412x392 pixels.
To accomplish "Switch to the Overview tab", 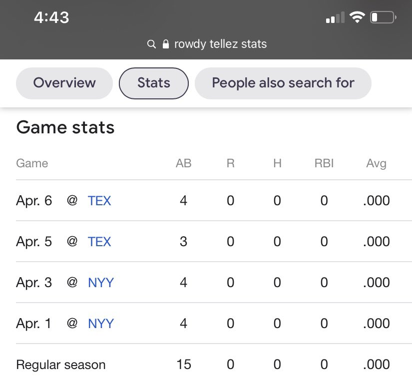I will (64, 83).
